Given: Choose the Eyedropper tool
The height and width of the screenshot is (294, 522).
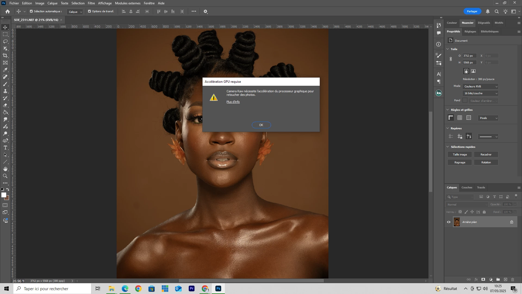Looking at the screenshot, I should point(5,70).
